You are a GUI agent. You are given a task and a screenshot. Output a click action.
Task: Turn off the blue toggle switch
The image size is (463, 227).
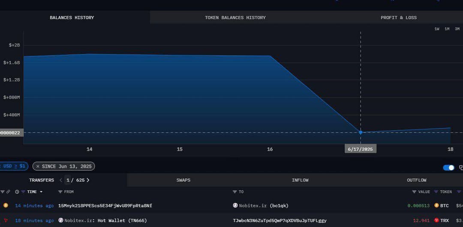point(448,168)
